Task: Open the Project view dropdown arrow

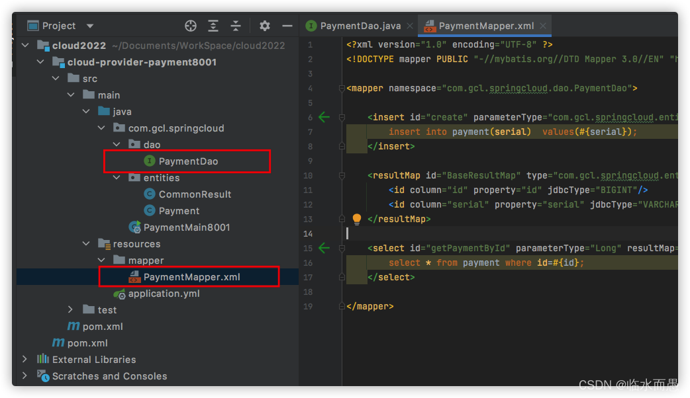Action: tap(90, 26)
